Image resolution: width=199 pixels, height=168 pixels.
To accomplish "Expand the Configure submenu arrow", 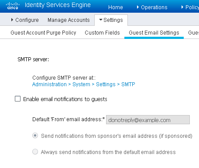I will point(12,20).
